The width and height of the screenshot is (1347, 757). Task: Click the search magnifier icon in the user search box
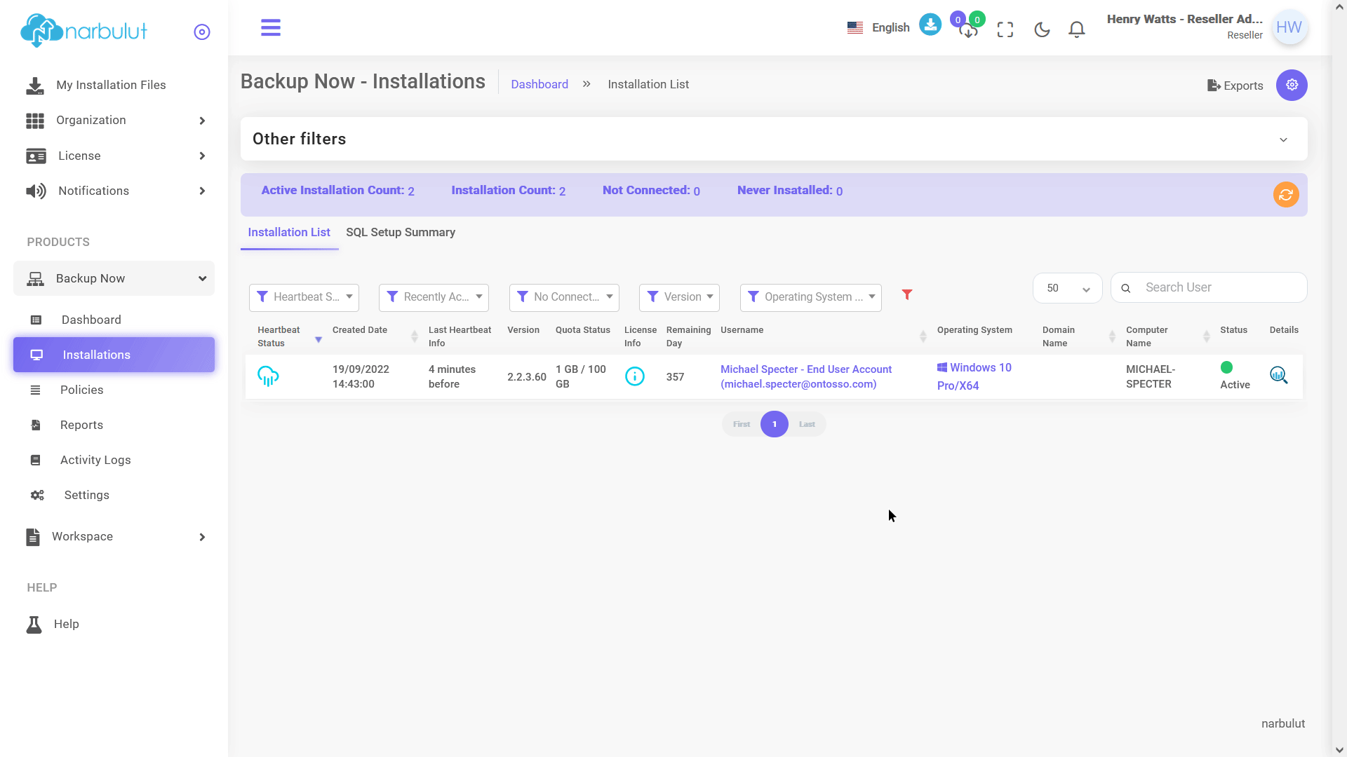tap(1126, 288)
